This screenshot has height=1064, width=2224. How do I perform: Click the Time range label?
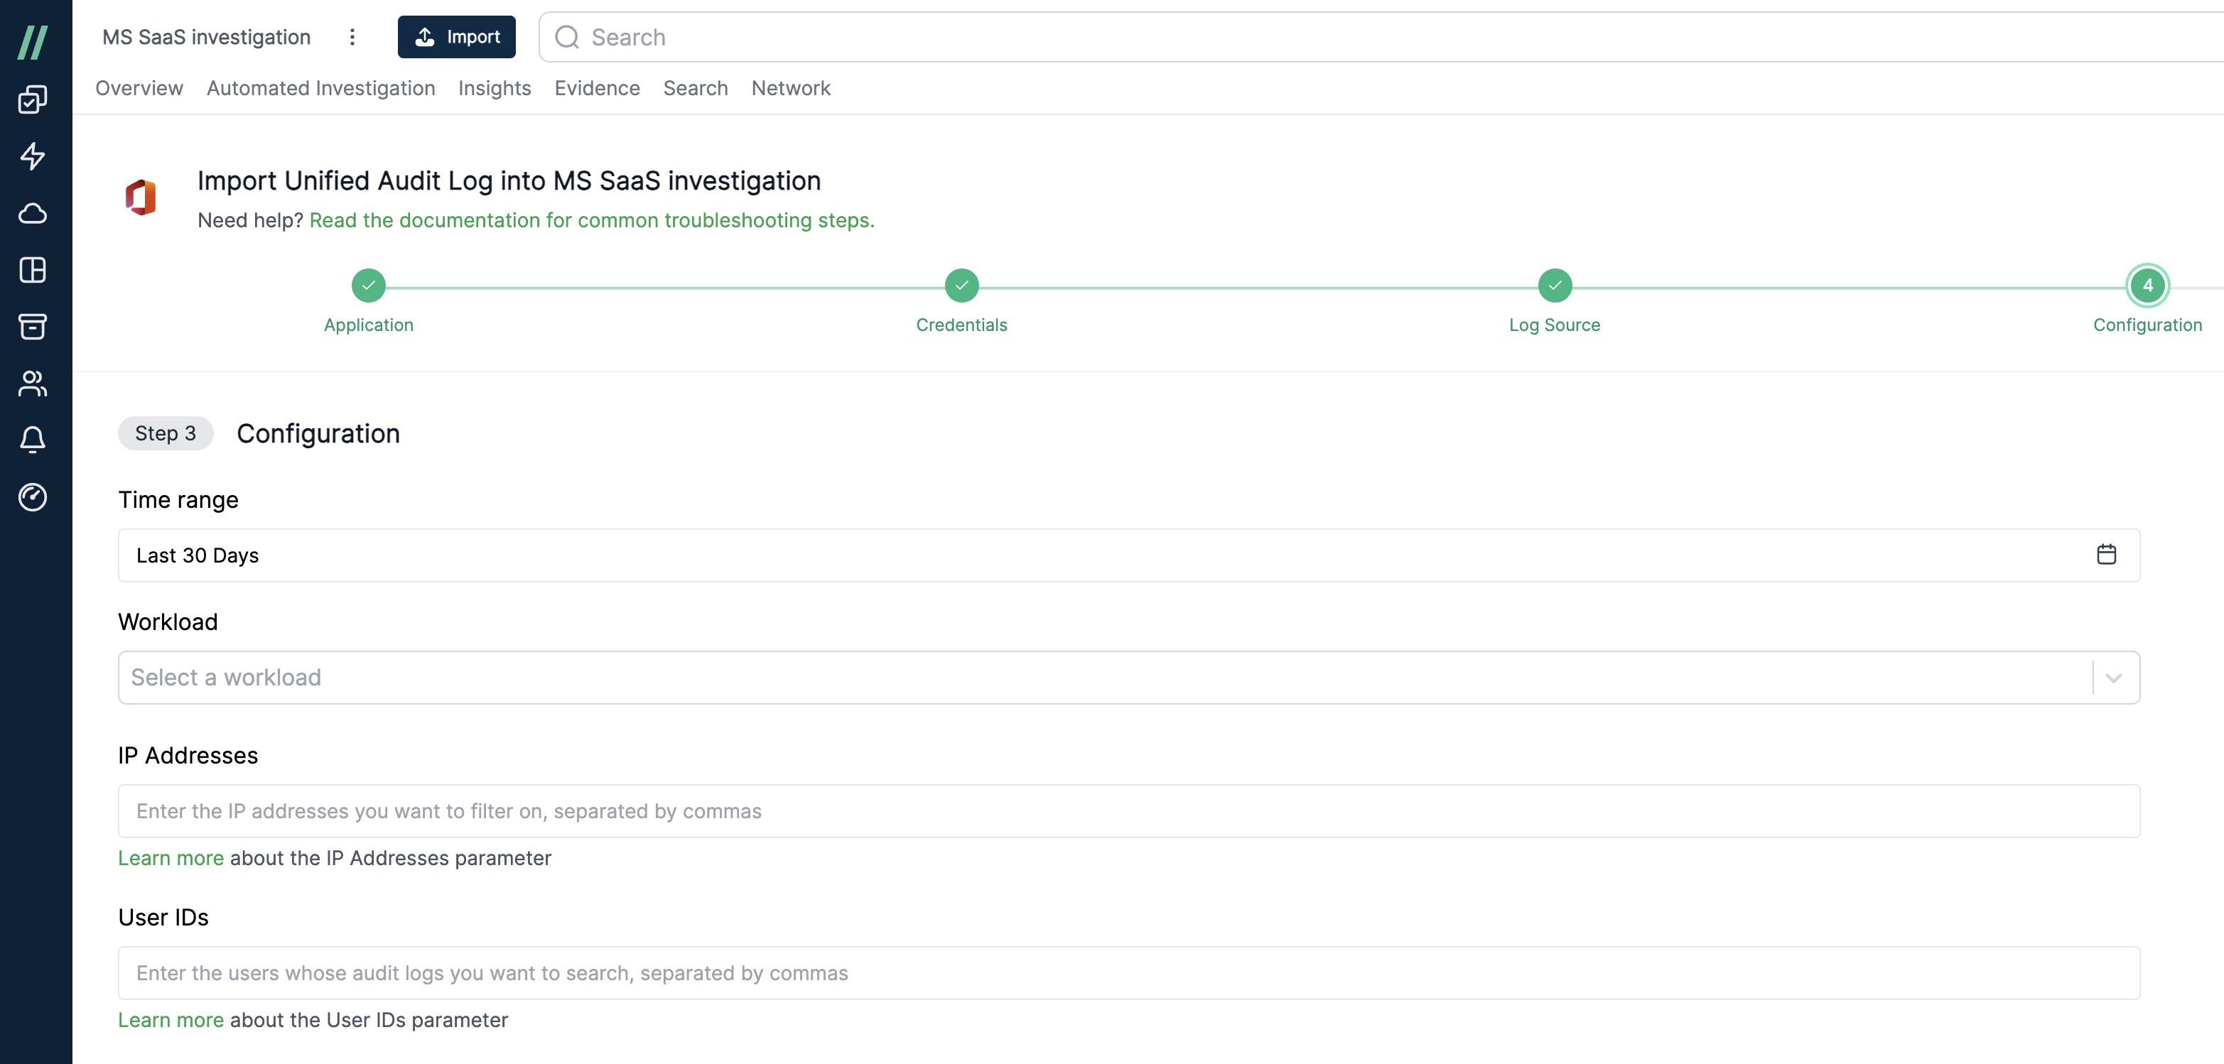click(179, 499)
